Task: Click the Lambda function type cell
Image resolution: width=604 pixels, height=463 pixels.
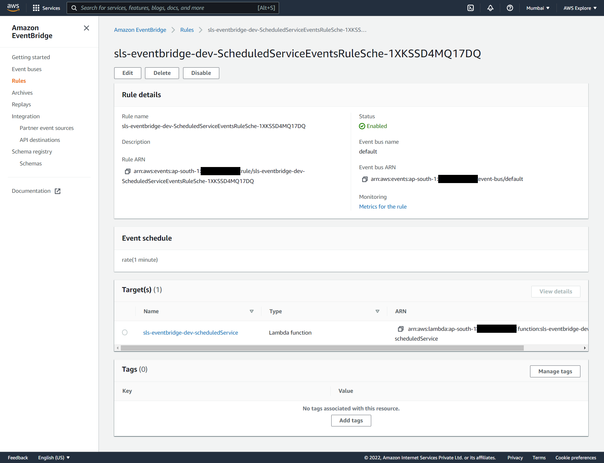Action: coord(290,332)
